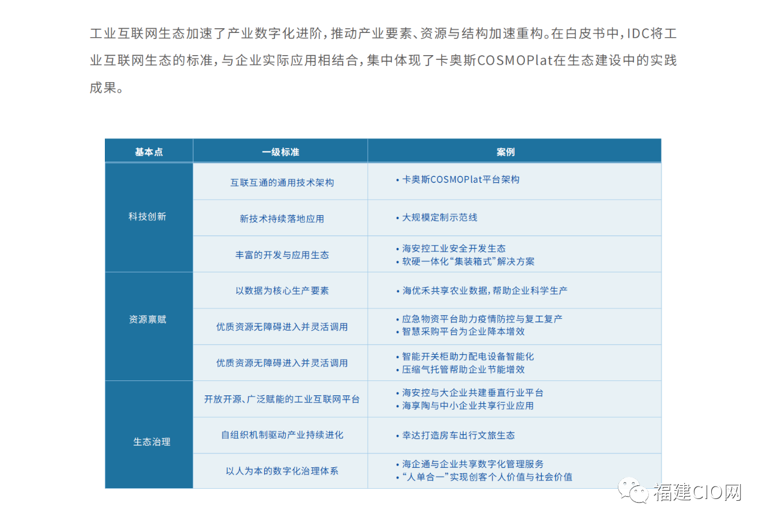Image resolution: width=767 pixels, height=526 pixels.
Task: Click the paragraph's final line 成果。
Action: pyautogui.click(x=107, y=88)
